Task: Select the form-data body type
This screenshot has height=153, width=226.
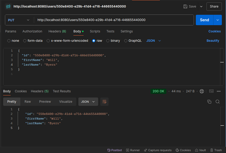Action: (x=25, y=41)
